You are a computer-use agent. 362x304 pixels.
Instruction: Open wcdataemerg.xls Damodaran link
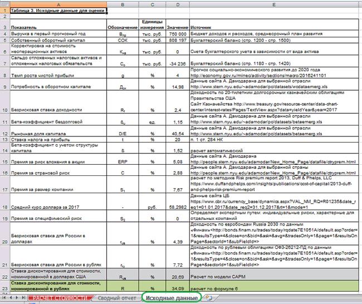point(259,87)
